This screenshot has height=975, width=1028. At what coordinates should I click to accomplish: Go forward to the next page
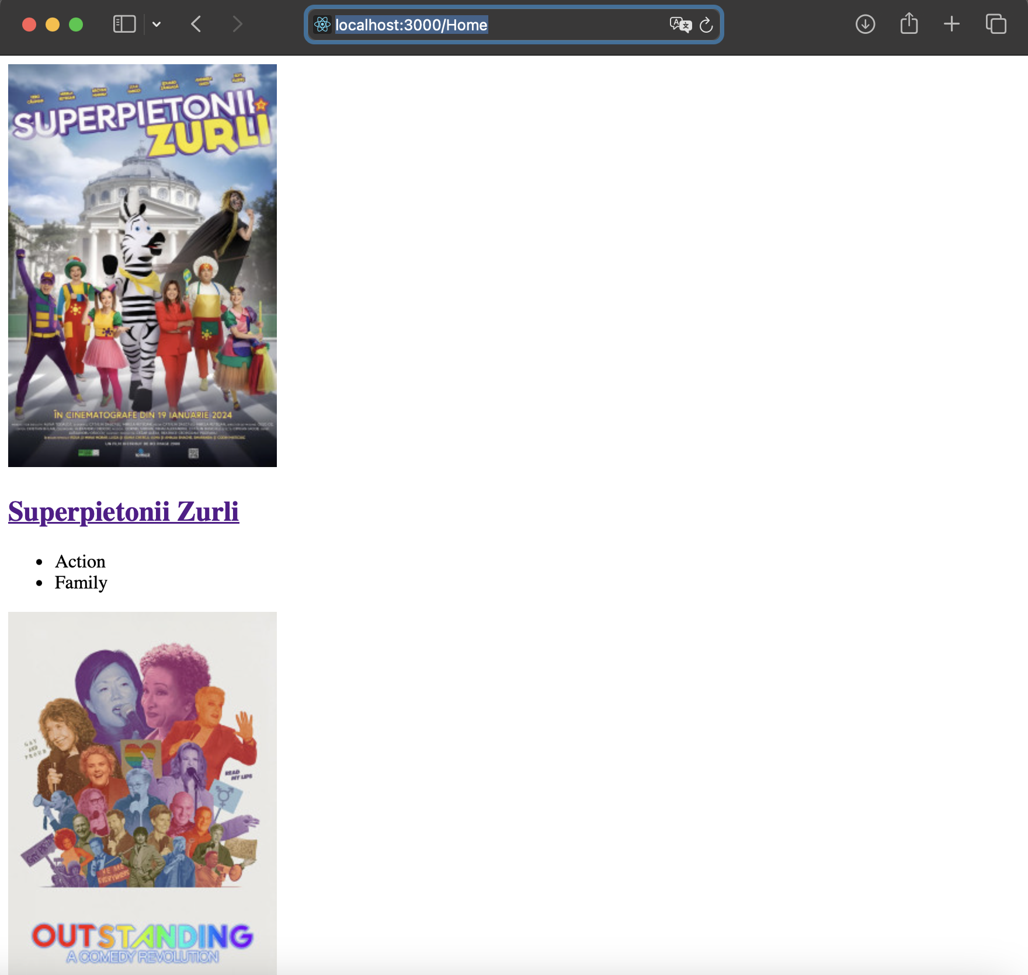coord(237,25)
